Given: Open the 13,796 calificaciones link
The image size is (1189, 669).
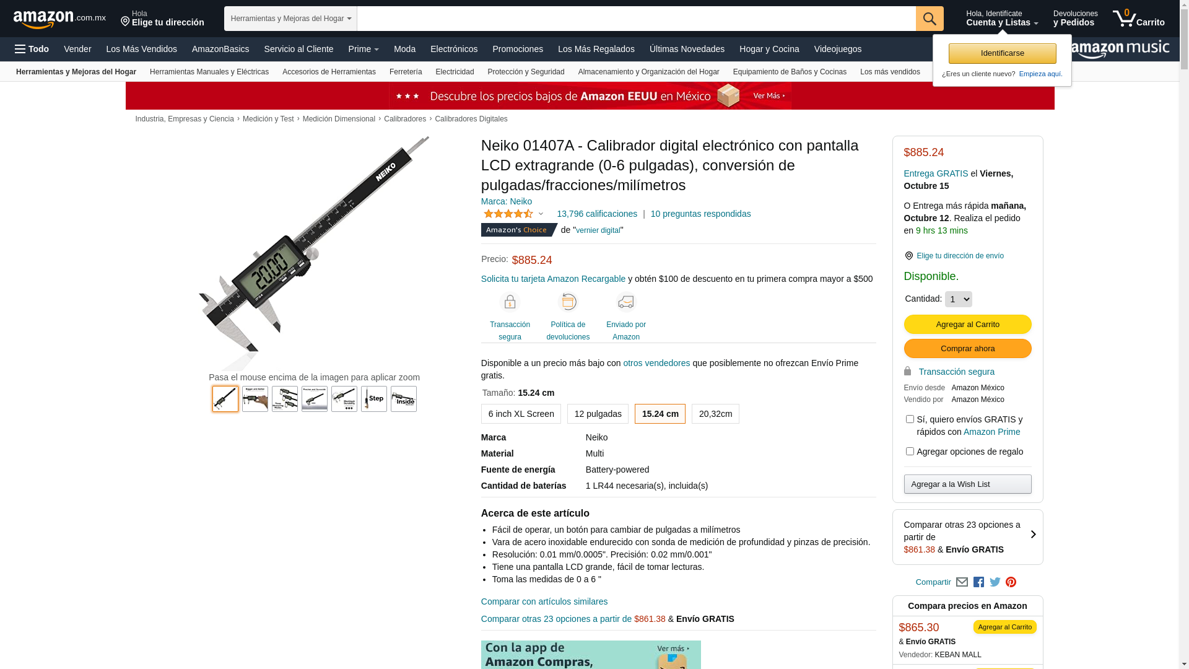Looking at the screenshot, I should tap(597, 214).
